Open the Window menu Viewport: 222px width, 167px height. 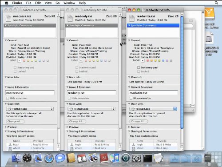69,3
